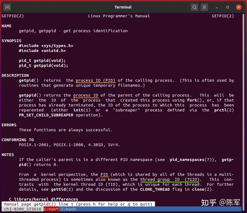The width and height of the screenshot is (247, 213).
Task: Open the Terminal search magnifier icon
Action: (x=194, y=7)
